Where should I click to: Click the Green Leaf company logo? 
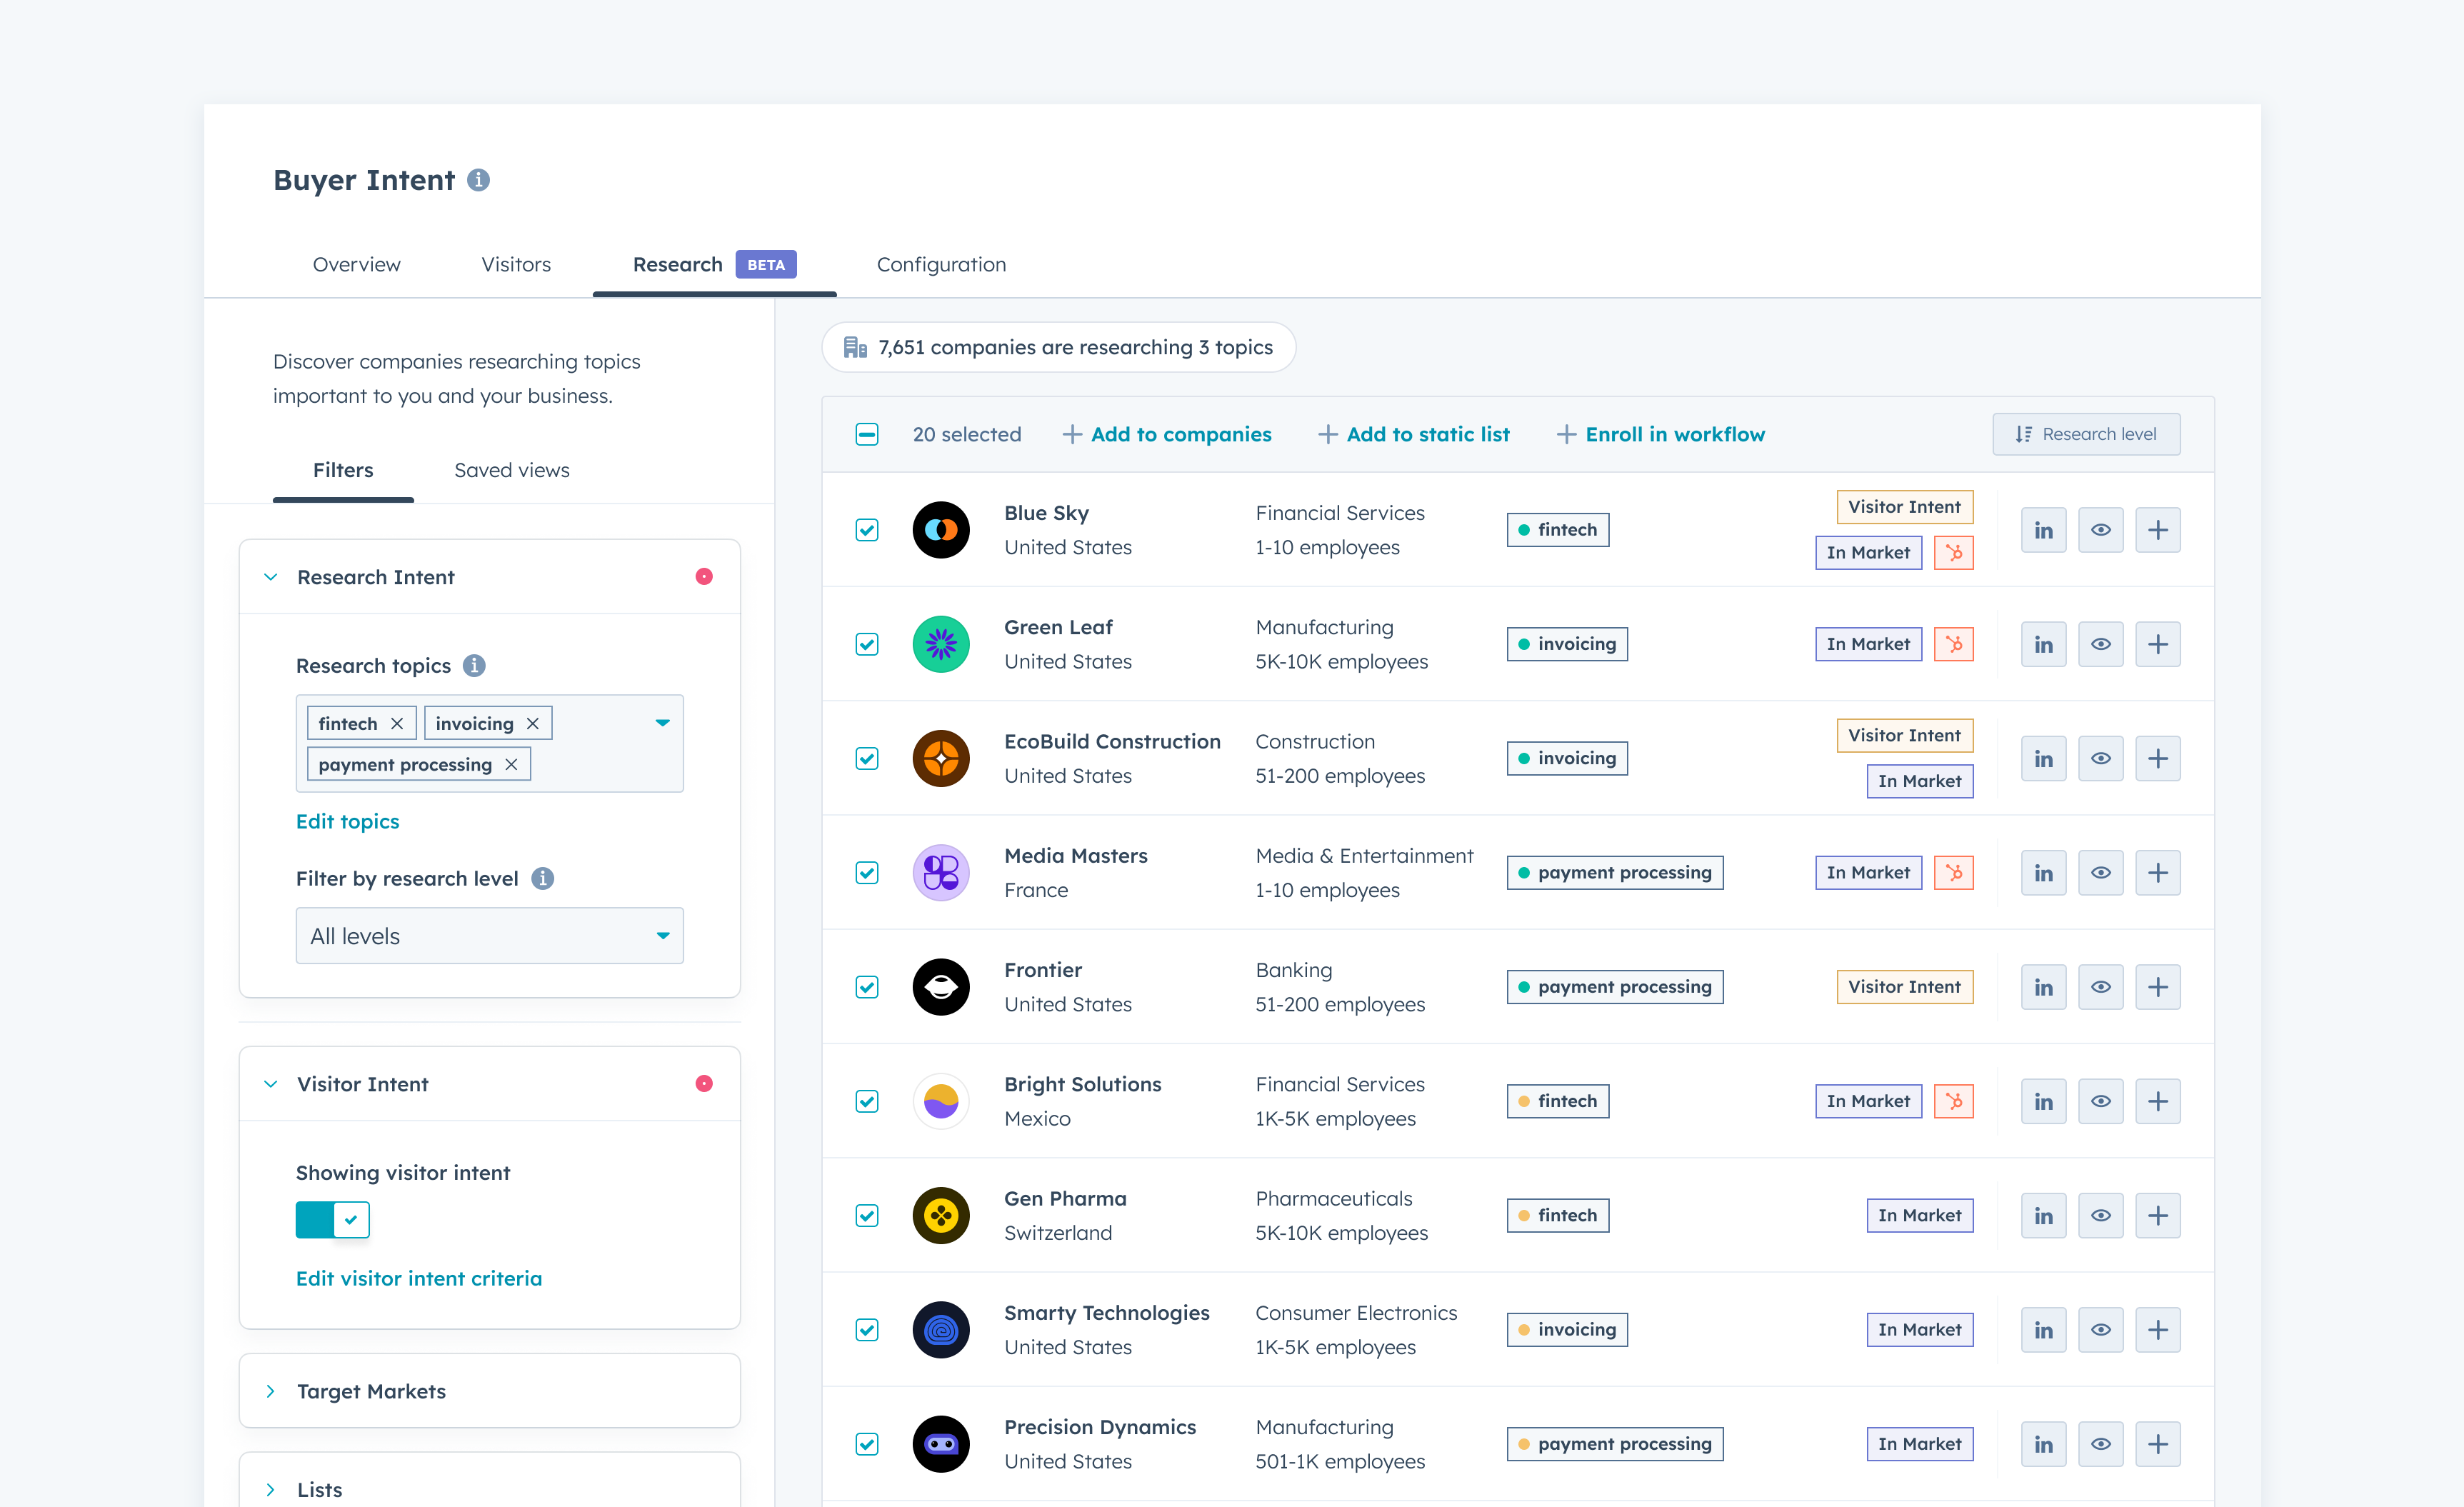pyautogui.click(x=941, y=644)
